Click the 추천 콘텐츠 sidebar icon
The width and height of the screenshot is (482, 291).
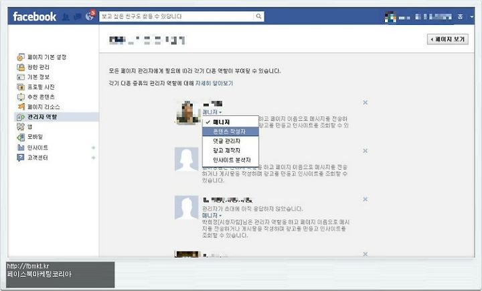coord(21,97)
